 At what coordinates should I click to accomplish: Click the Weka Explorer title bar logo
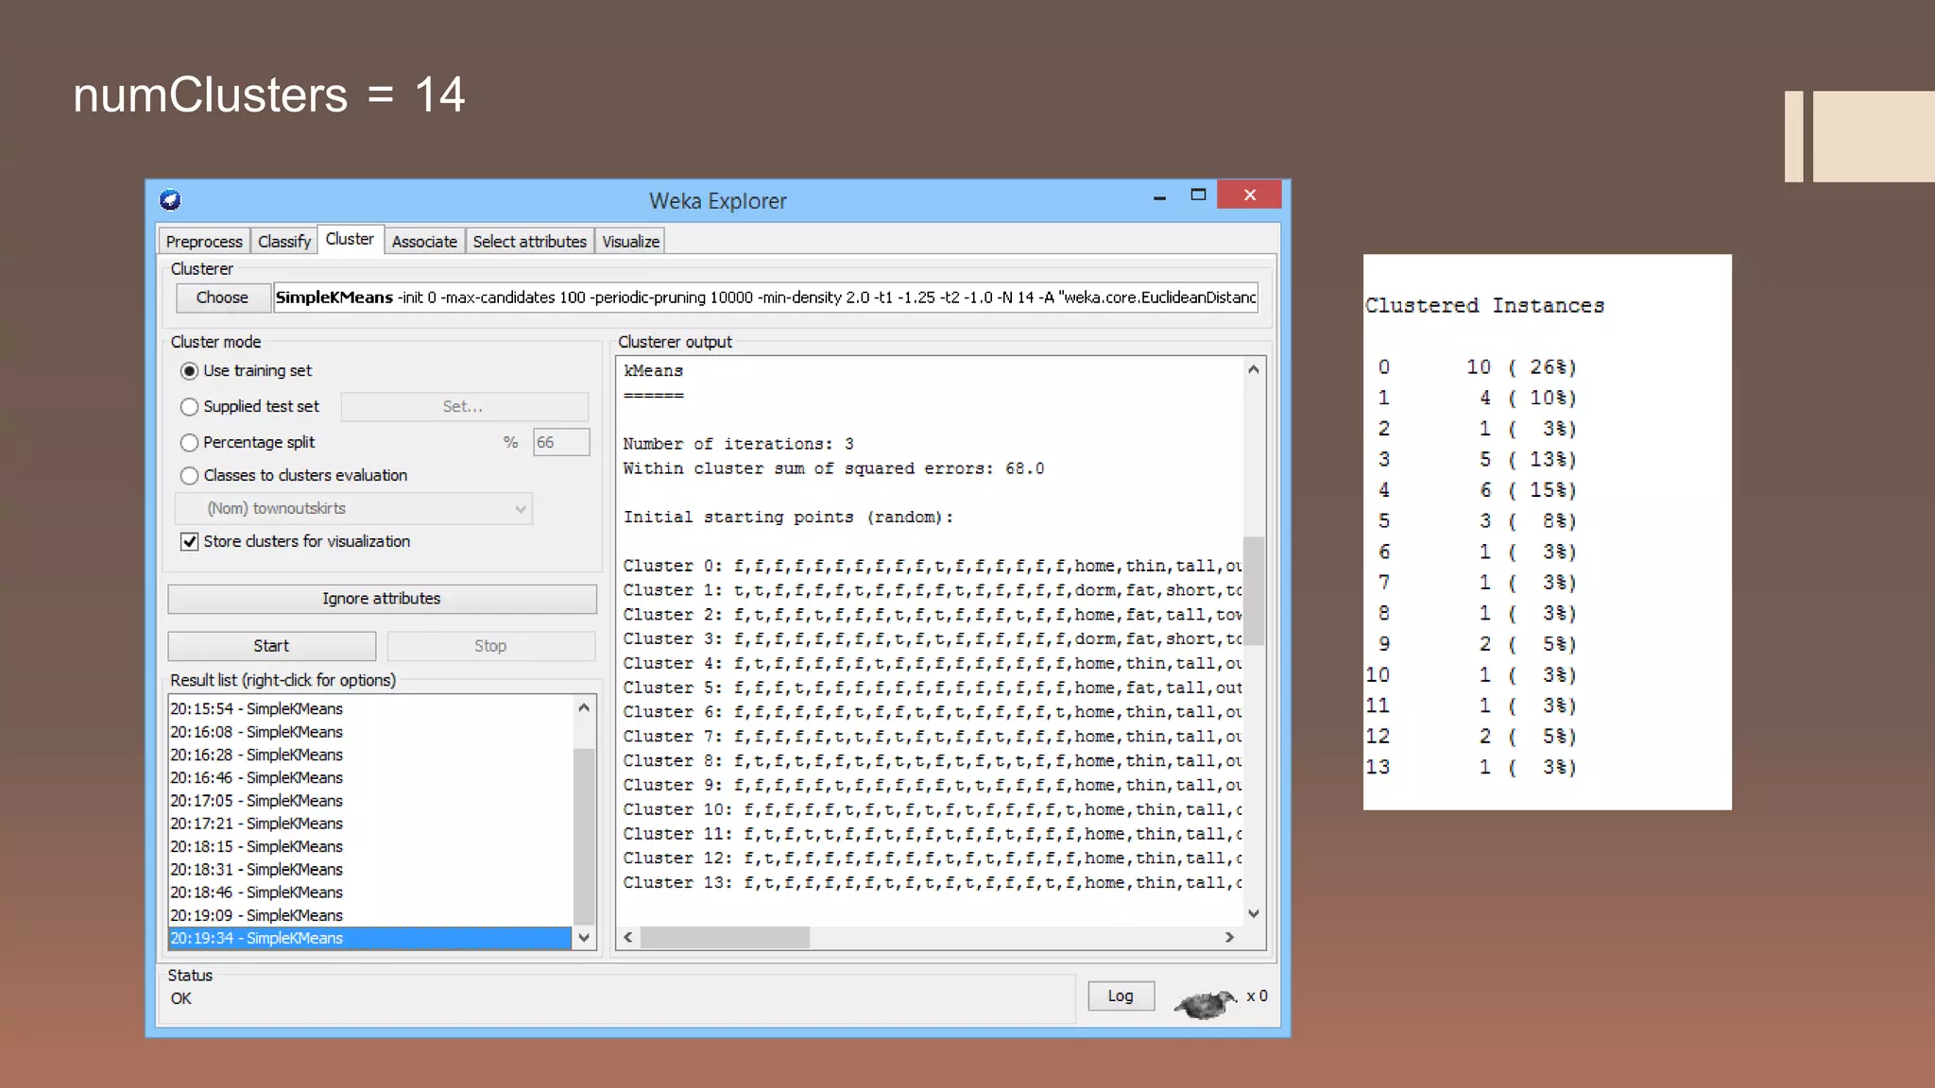(170, 200)
